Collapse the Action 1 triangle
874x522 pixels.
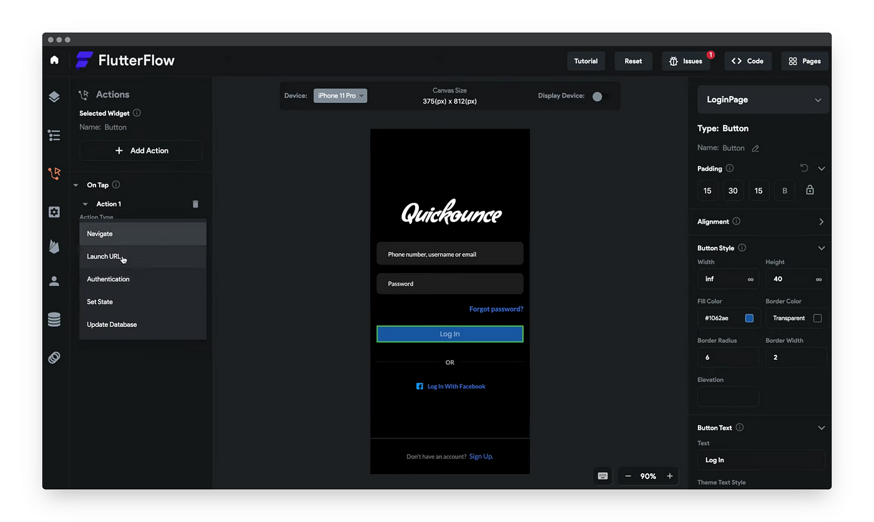point(86,204)
